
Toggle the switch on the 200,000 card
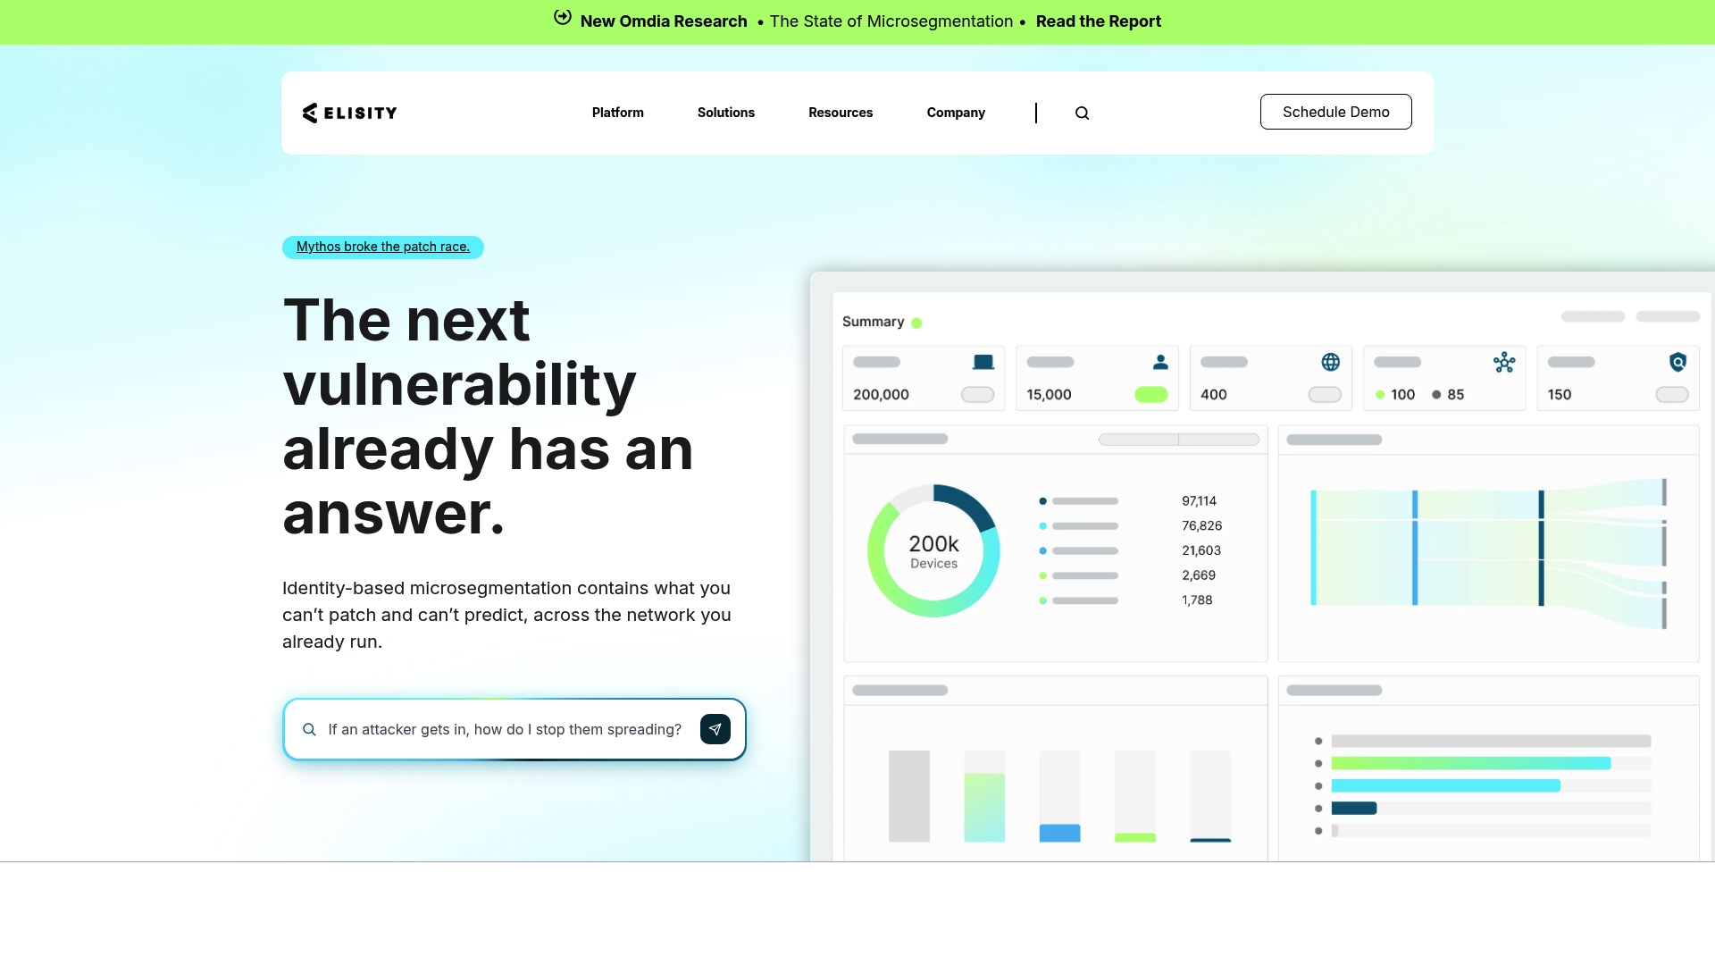click(977, 394)
